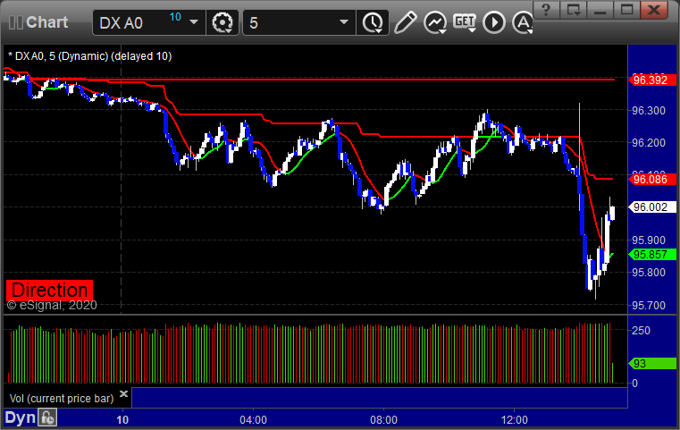This screenshot has width=680, height=430.
Task: Start bar replay with the play icon
Action: click(494, 22)
